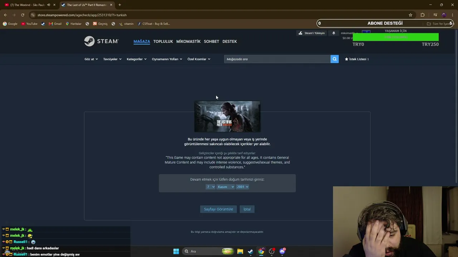
Task: Open the MIKOMASTIK profile tab
Action: point(189,41)
